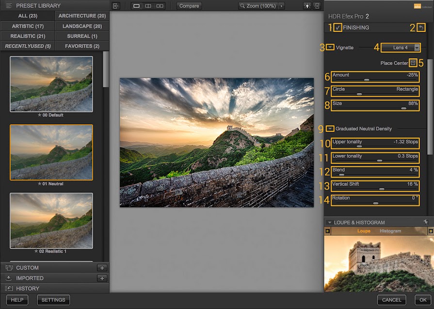Screen dimensions: 434x309
Task: Select the Favorites (2) preset tab
Action: pos(81,46)
